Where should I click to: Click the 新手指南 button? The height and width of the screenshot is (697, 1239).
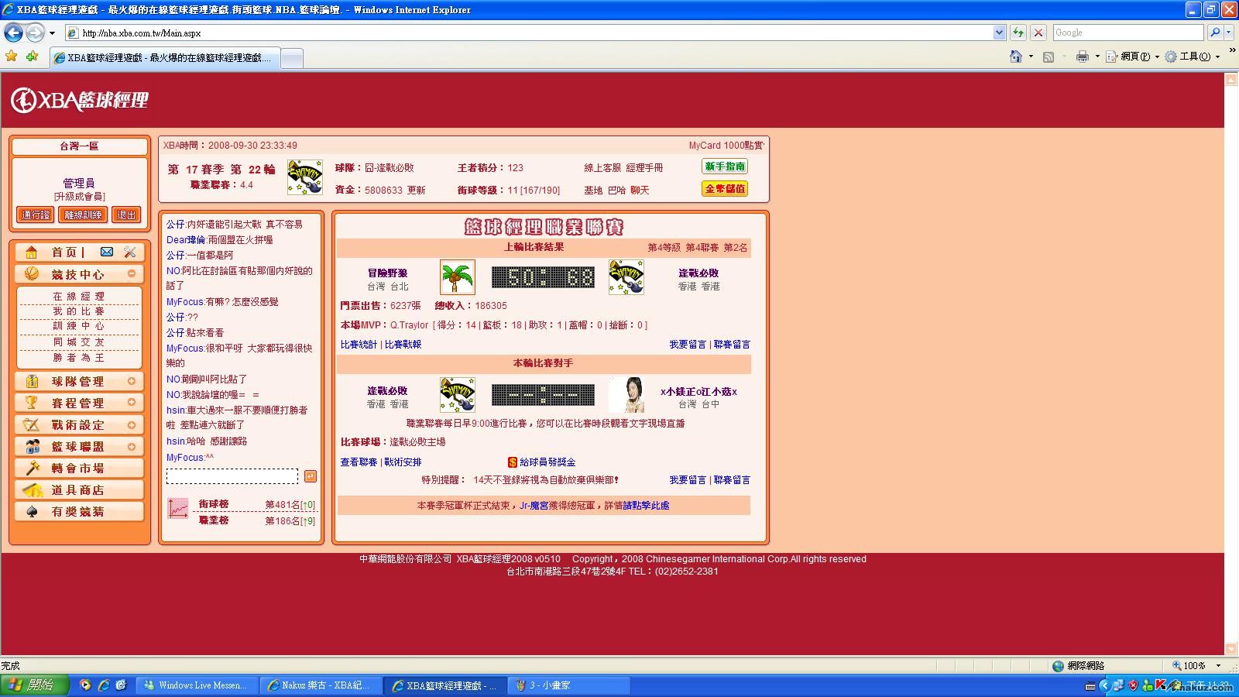coord(725,167)
